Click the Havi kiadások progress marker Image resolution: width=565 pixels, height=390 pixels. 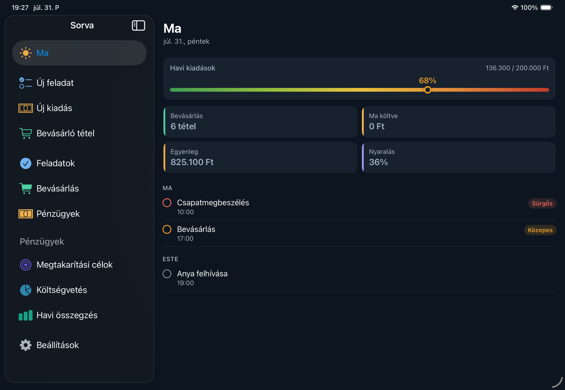[428, 90]
